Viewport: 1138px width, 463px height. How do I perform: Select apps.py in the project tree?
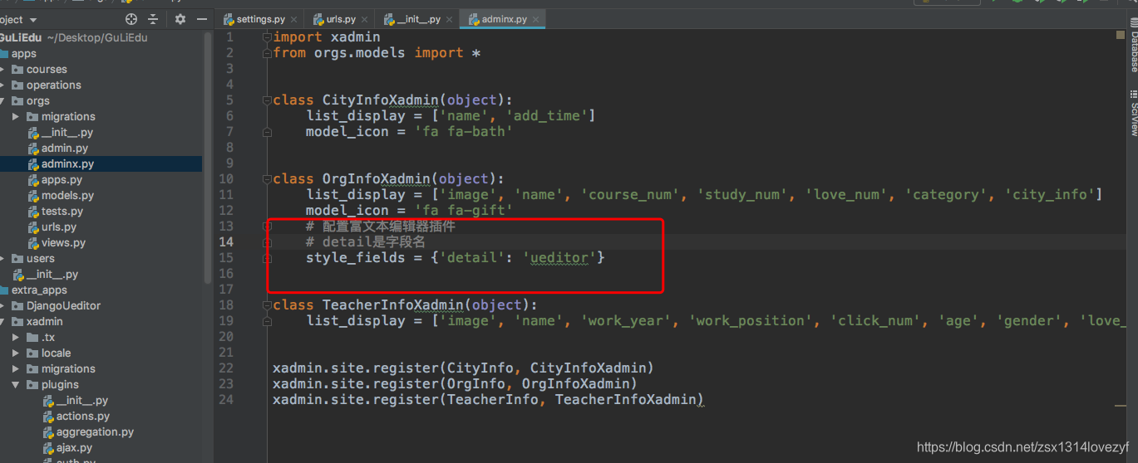pyautogui.click(x=62, y=180)
